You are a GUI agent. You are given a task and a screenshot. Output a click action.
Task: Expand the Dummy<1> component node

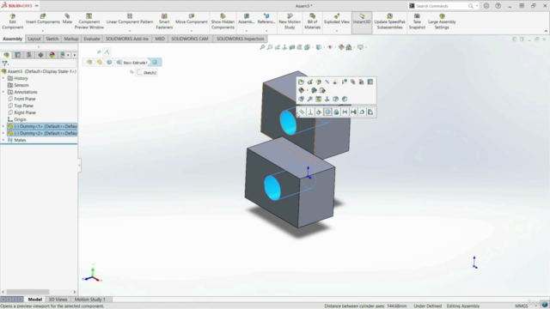[3, 126]
